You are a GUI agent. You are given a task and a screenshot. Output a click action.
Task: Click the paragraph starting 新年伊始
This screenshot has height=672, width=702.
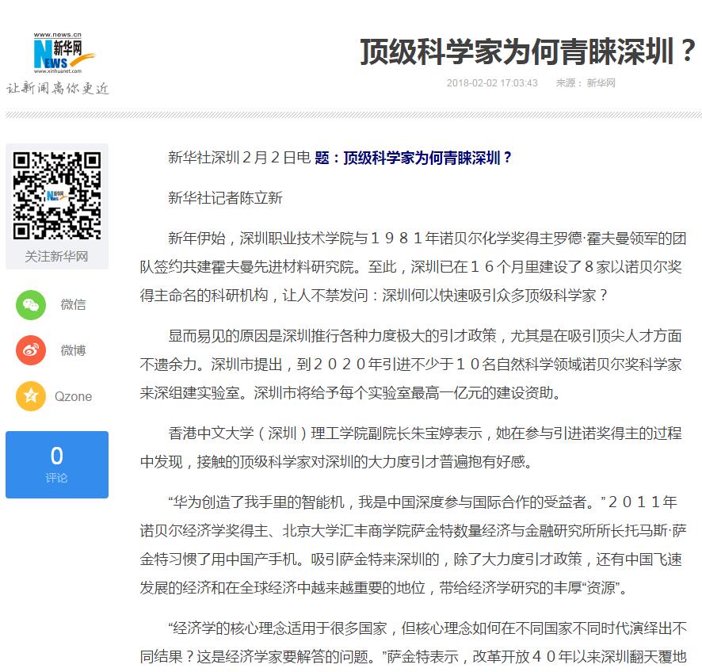pos(413,267)
